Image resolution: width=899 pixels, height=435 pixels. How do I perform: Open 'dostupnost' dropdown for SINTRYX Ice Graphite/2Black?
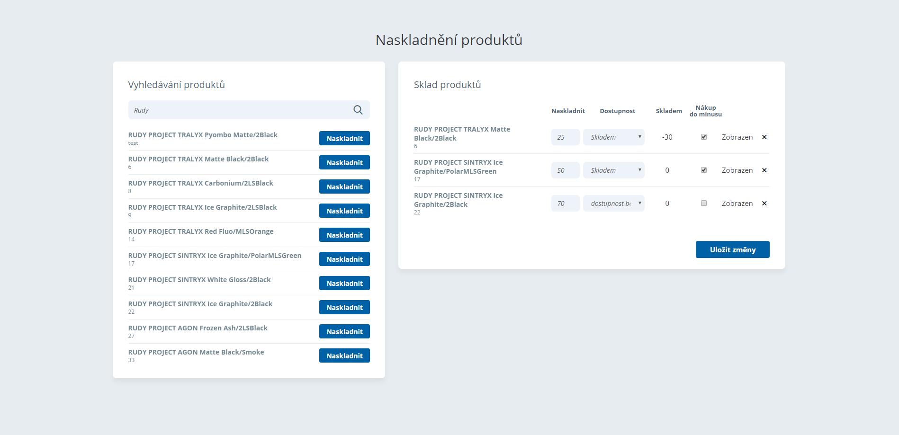point(613,204)
